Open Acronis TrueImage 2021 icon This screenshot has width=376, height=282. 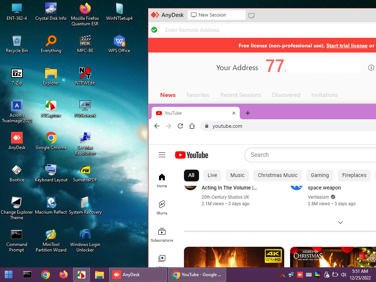[17, 112]
